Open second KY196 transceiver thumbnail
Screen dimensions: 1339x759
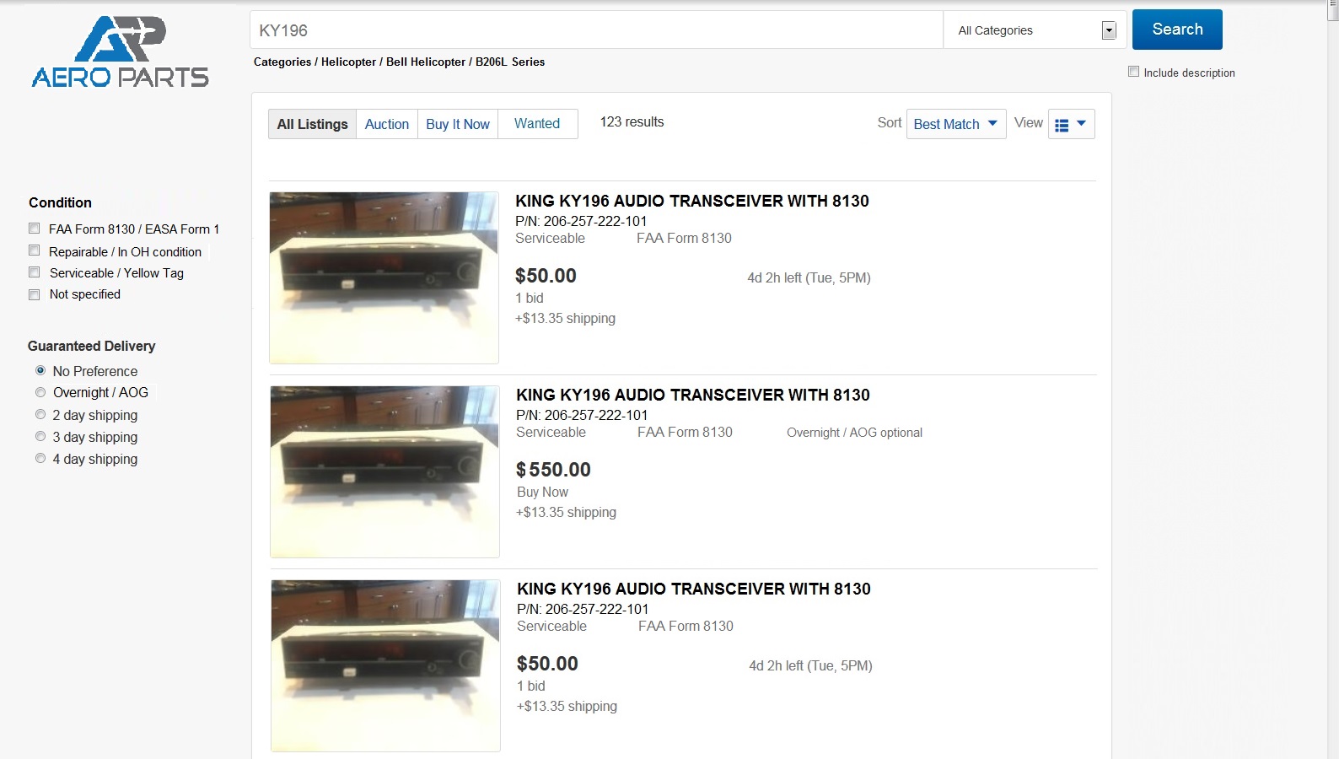[384, 471]
